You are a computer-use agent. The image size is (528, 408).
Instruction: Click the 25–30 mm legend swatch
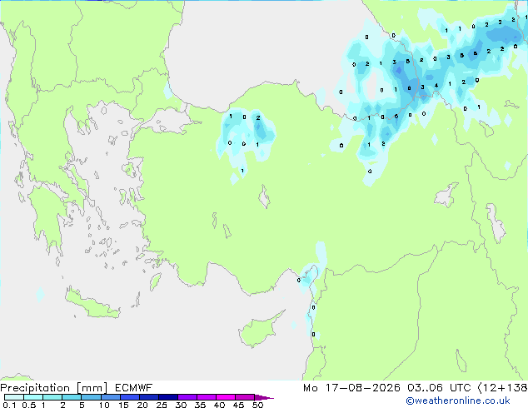click(167, 397)
